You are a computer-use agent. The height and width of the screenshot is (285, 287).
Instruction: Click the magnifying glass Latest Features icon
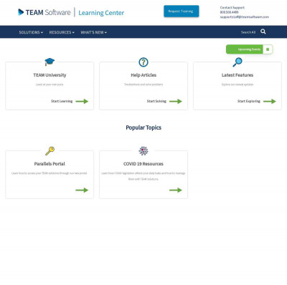point(237,62)
